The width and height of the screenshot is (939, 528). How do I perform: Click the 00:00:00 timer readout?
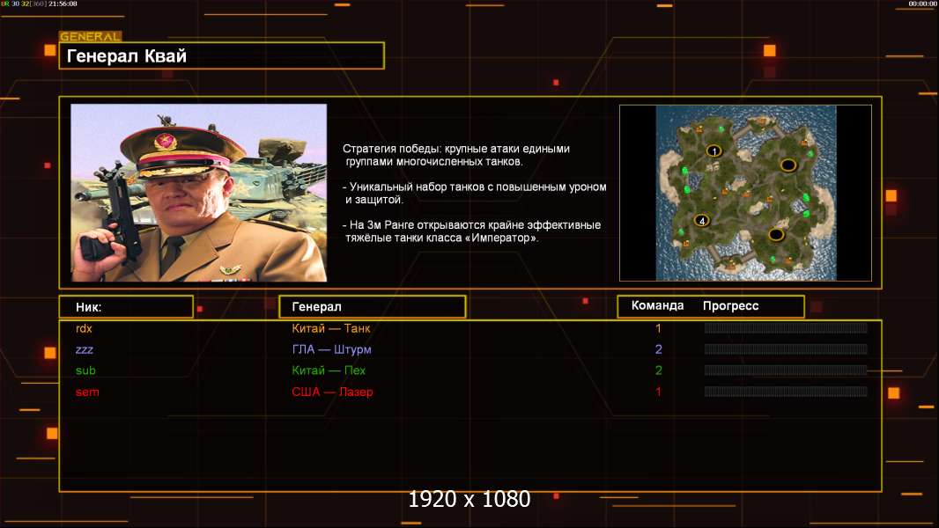click(922, 4)
